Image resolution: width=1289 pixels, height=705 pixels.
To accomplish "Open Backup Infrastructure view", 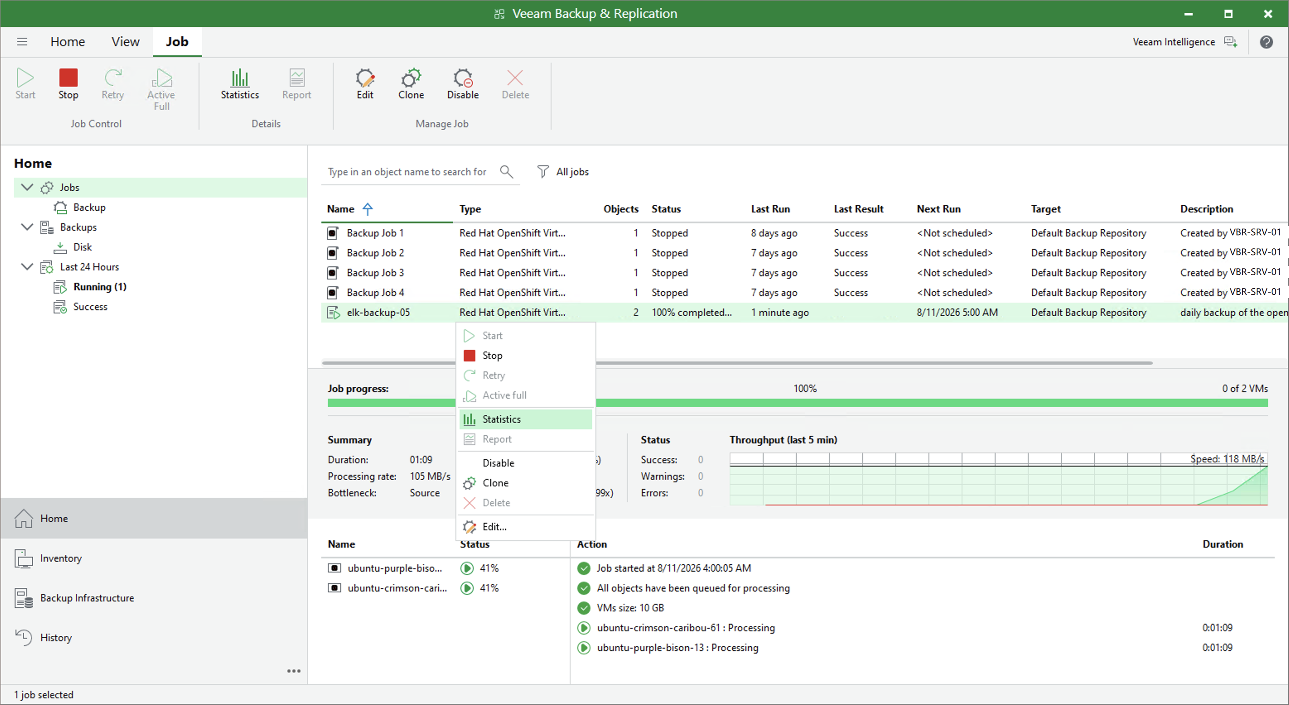I will pos(154,598).
